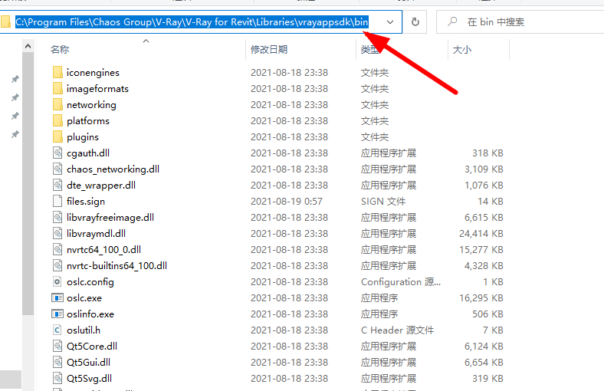Select the platforms folder icon

pyautogui.click(x=57, y=121)
